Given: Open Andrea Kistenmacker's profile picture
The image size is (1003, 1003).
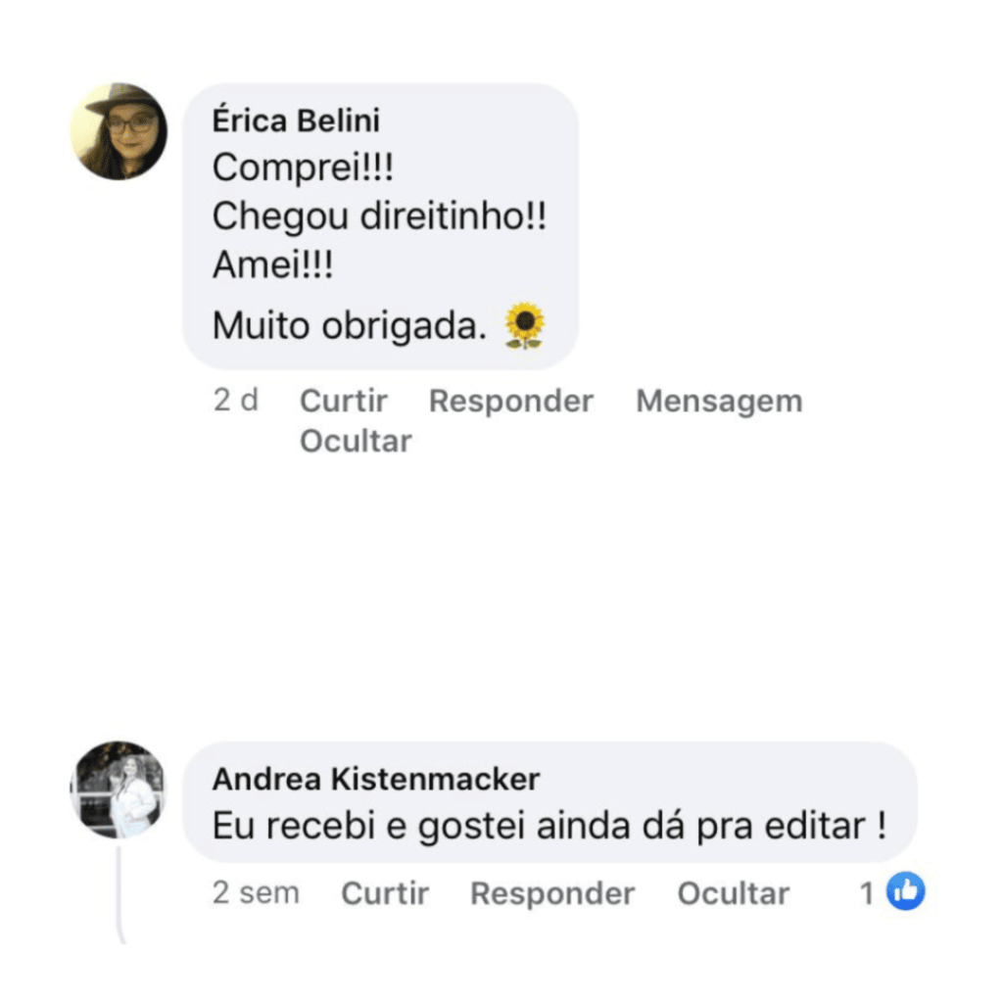Looking at the screenshot, I should click(119, 790).
